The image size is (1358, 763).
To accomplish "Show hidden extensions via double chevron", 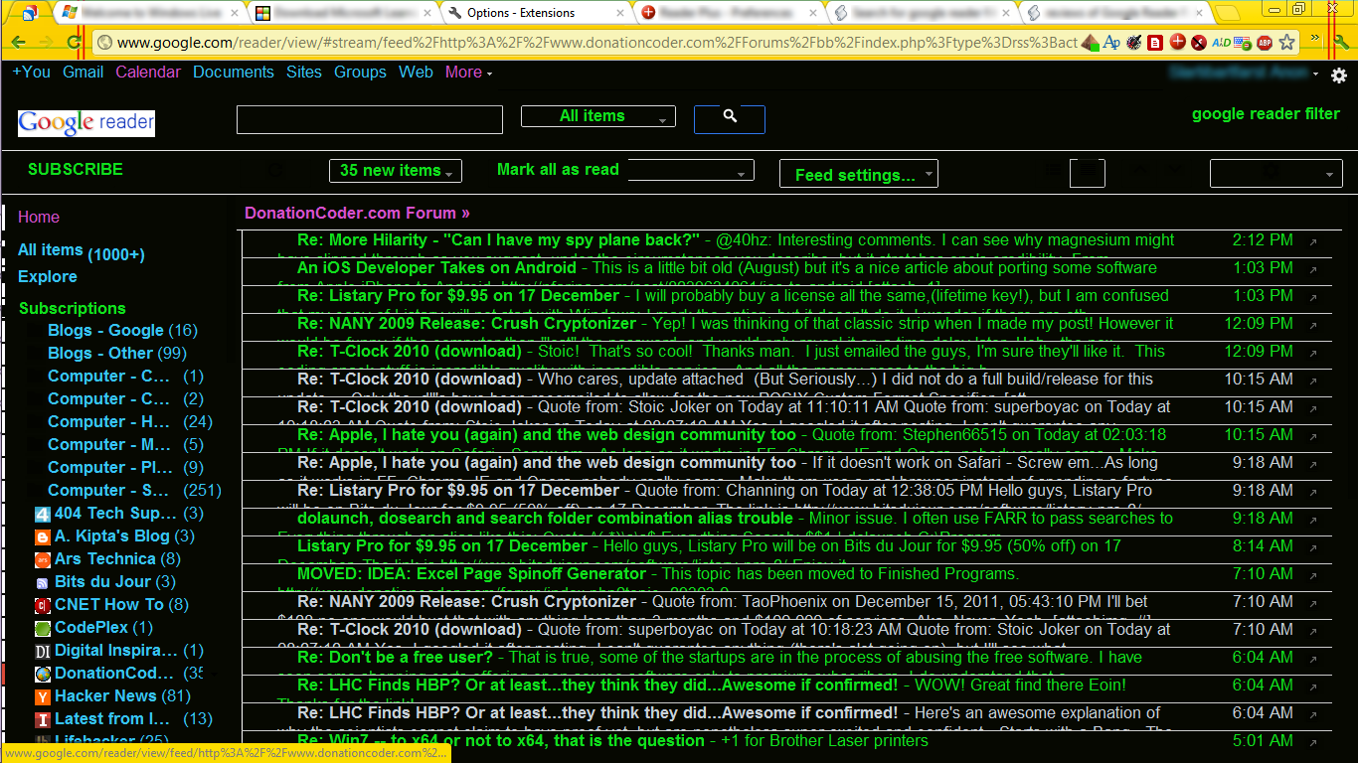I will (x=1315, y=39).
